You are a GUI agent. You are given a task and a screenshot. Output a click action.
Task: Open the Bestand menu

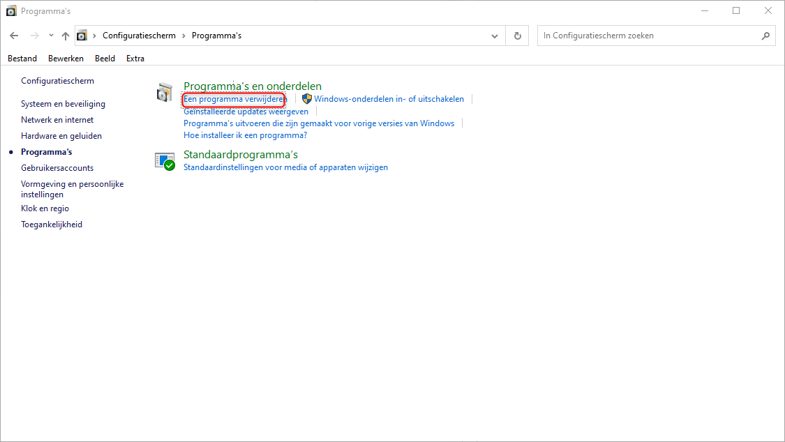(22, 59)
